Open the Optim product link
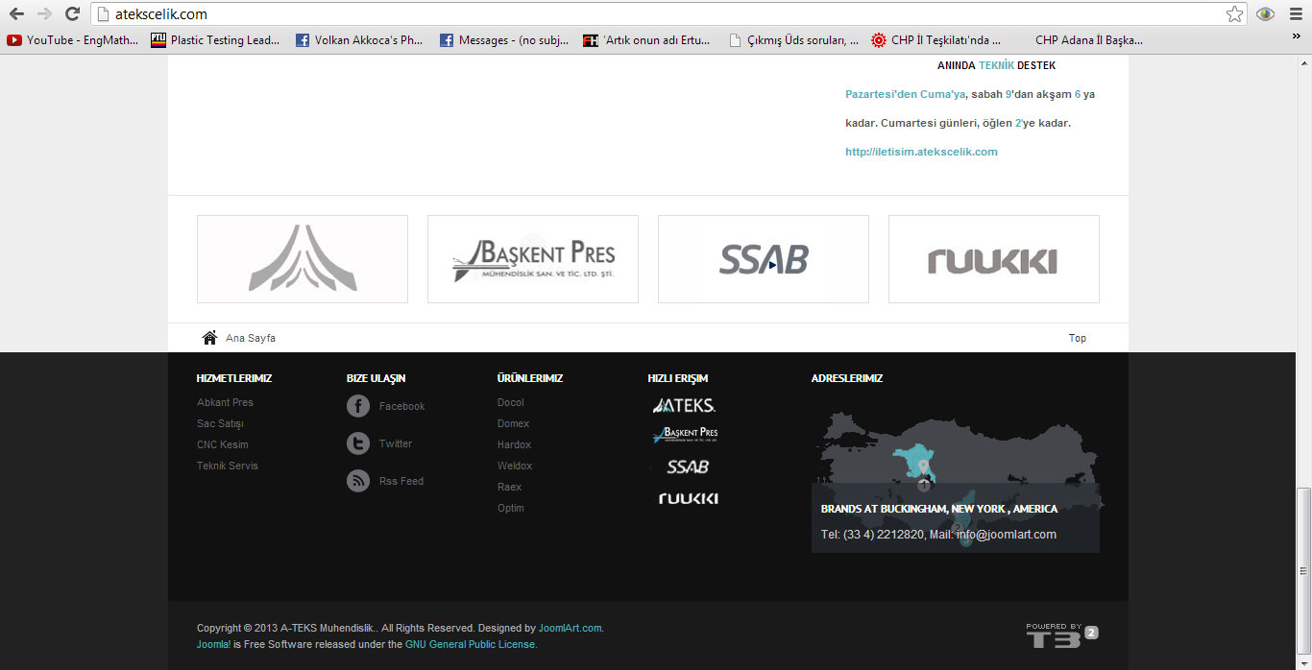This screenshot has height=670, width=1312. (x=510, y=508)
